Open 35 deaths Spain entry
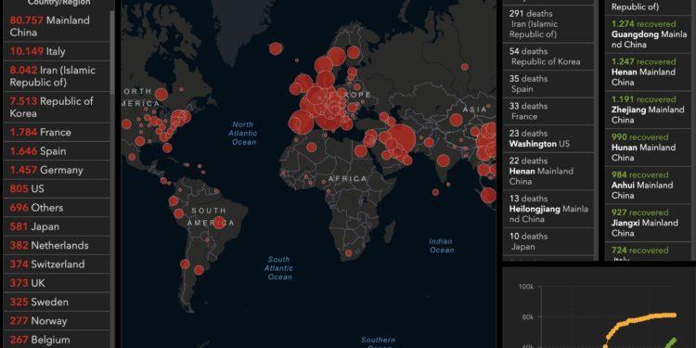This screenshot has width=696, height=348. tap(548, 84)
